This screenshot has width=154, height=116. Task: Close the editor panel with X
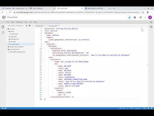tap(151, 22)
